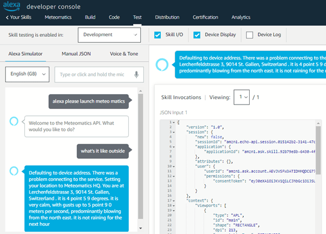Screen dimensions: 326x234
Task: Click JSON input scrollbar up arrow
Action: coord(318,123)
